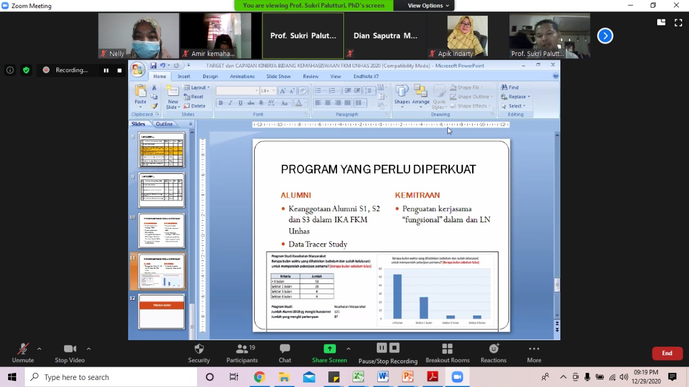This screenshot has width=689, height=387.
Task: Open the font size dropdown
Action: 273,91
